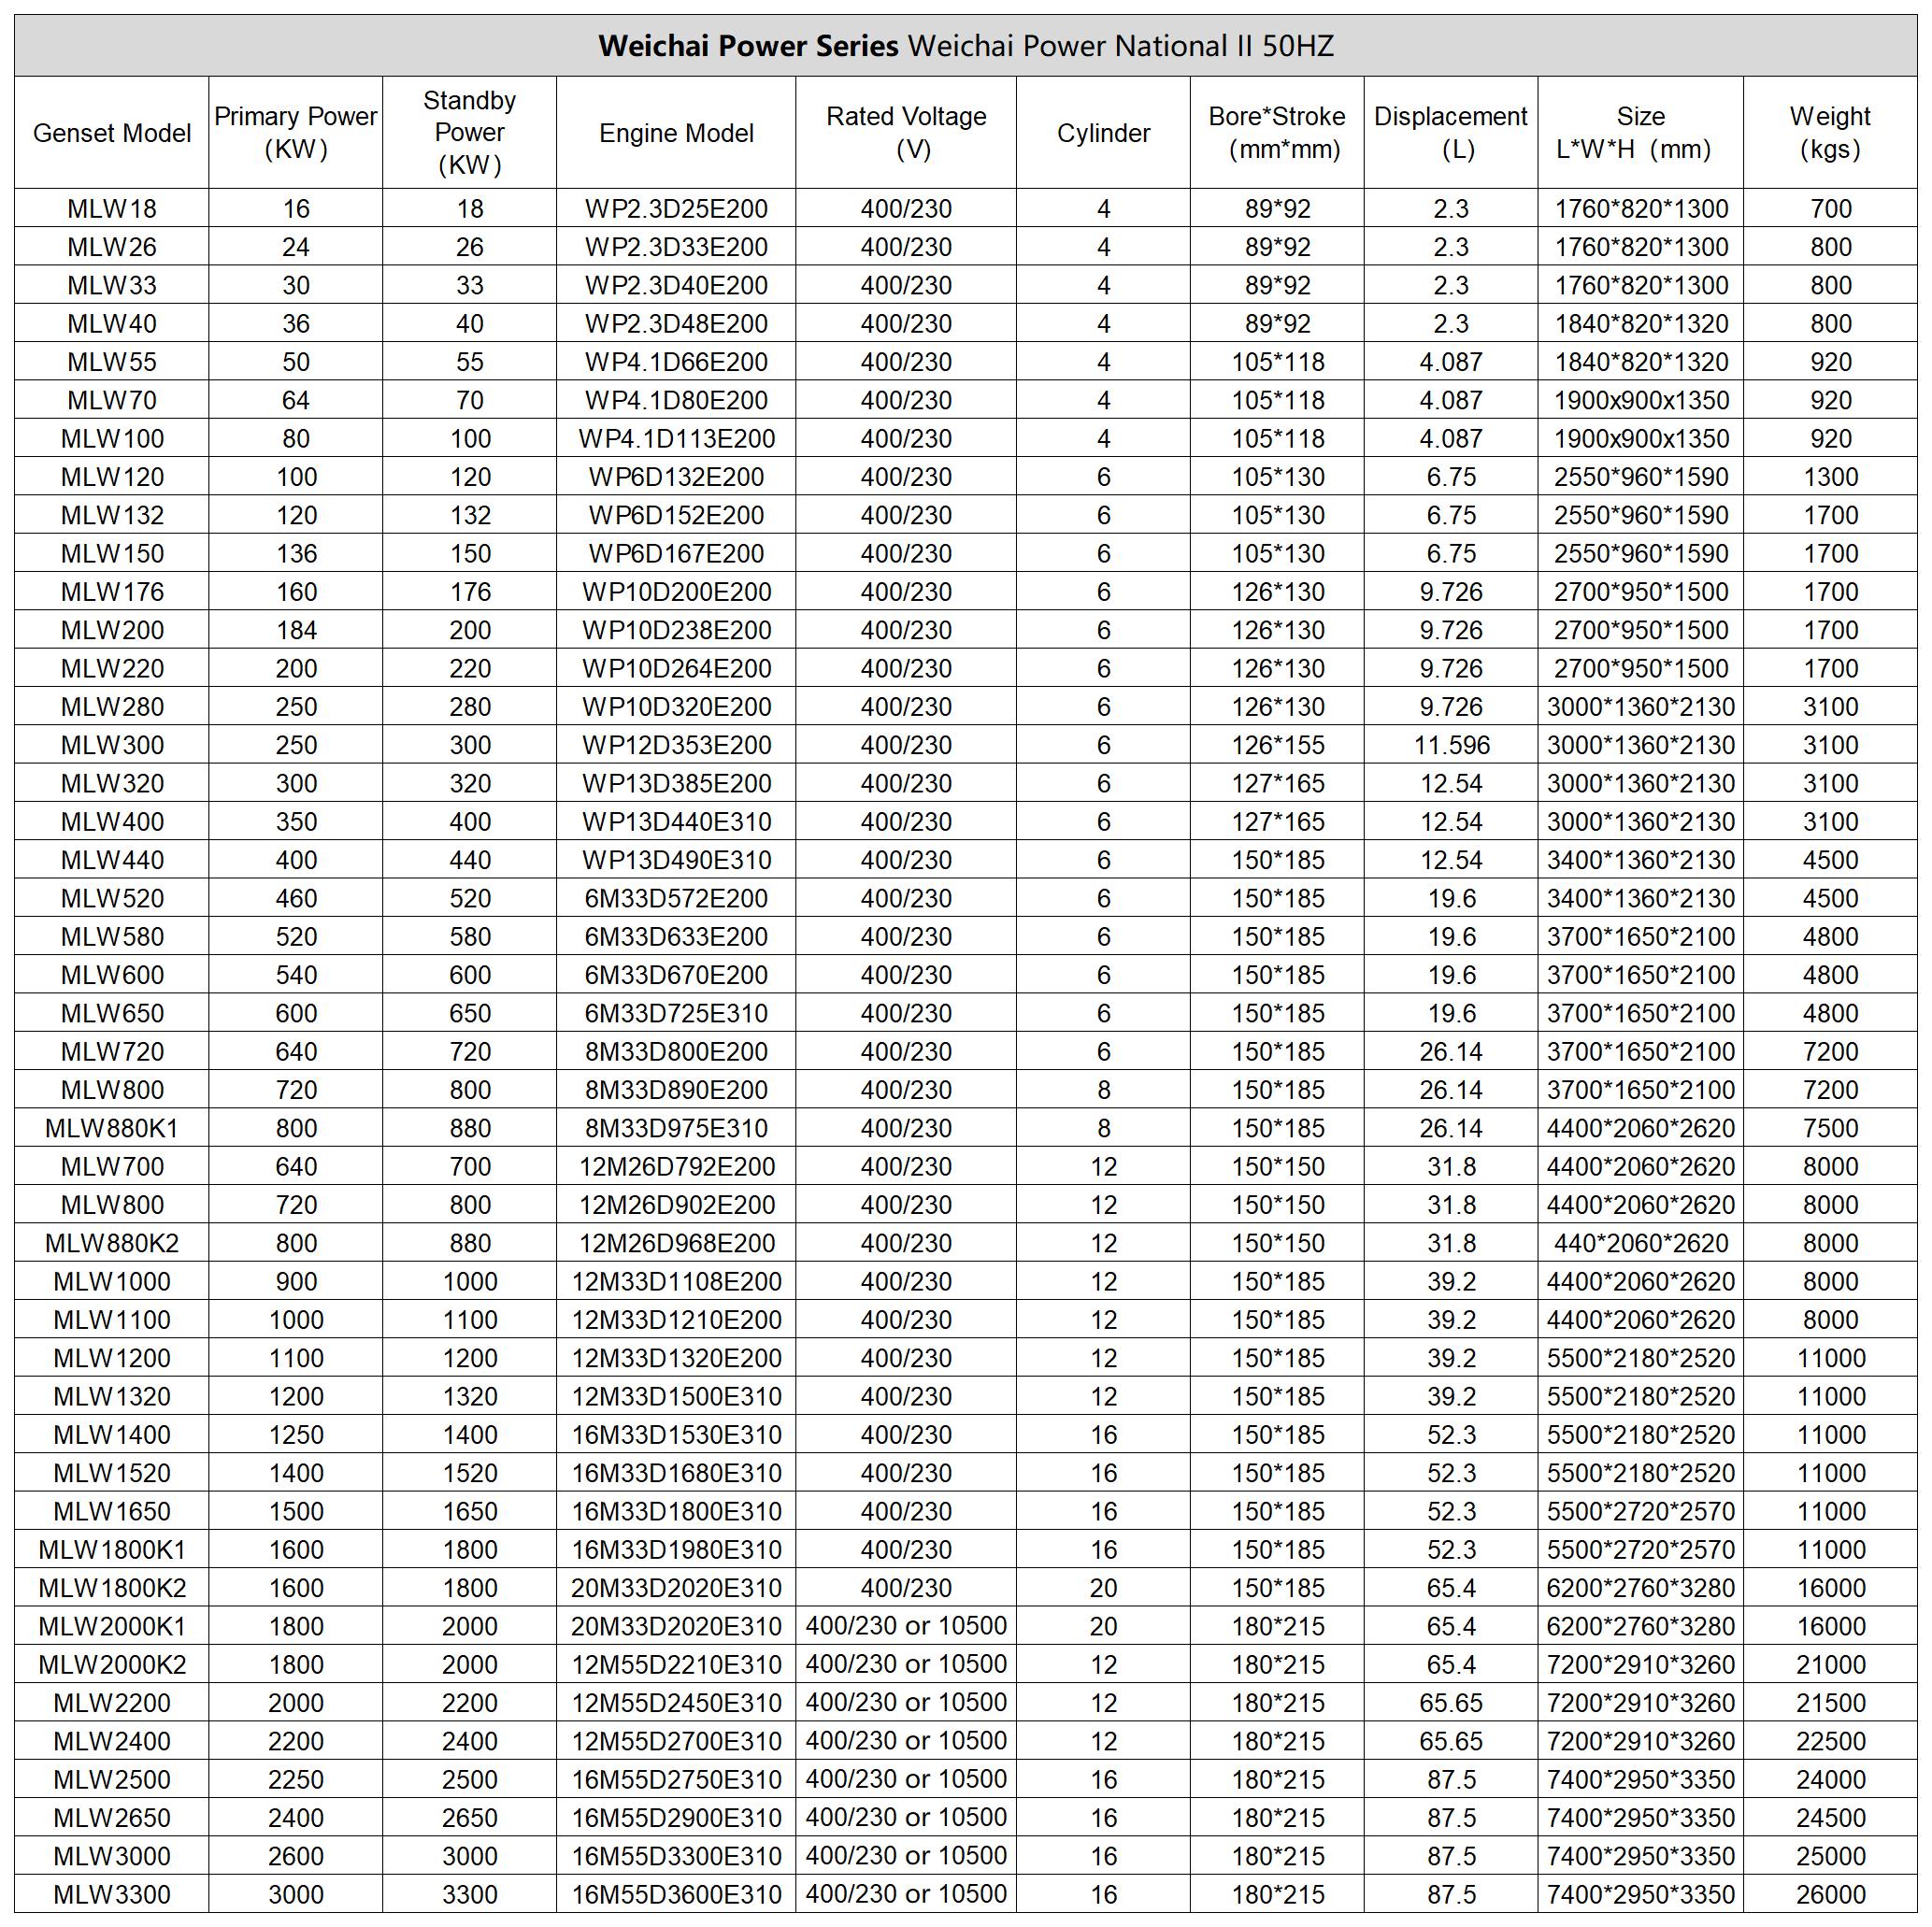The height and width of the screenshot is (1927, 1932).
Task: Click engine model 8M33D800E200
Action: (x=677, y=1052)
